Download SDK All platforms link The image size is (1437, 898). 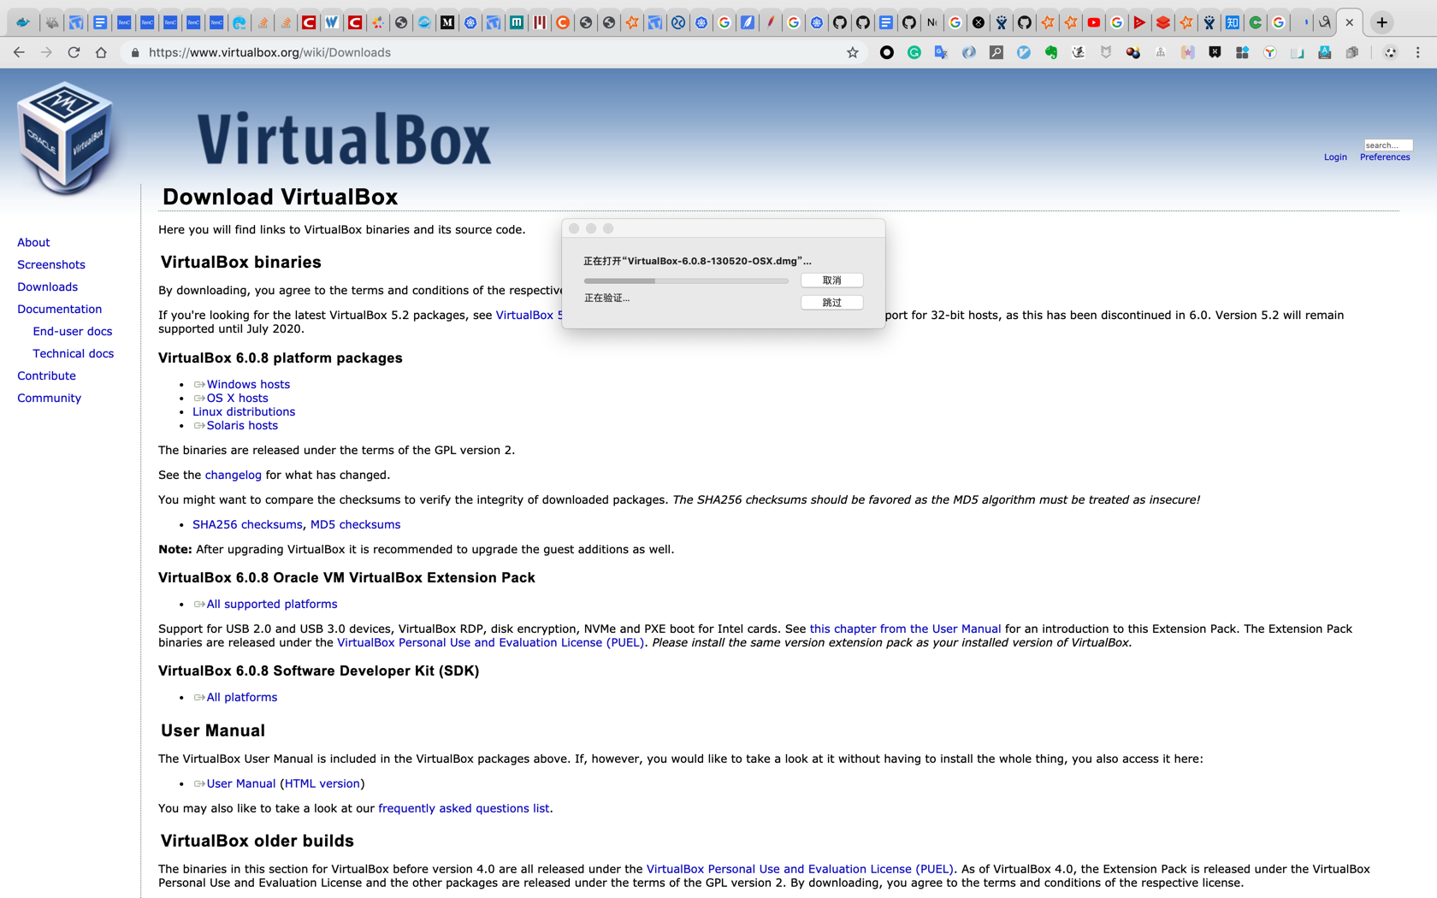point(241,698)
